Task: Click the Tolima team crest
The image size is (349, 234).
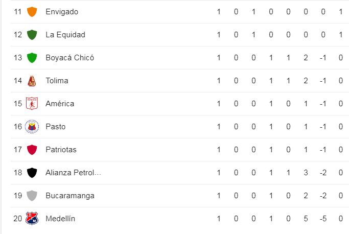Action: point(32,81)
